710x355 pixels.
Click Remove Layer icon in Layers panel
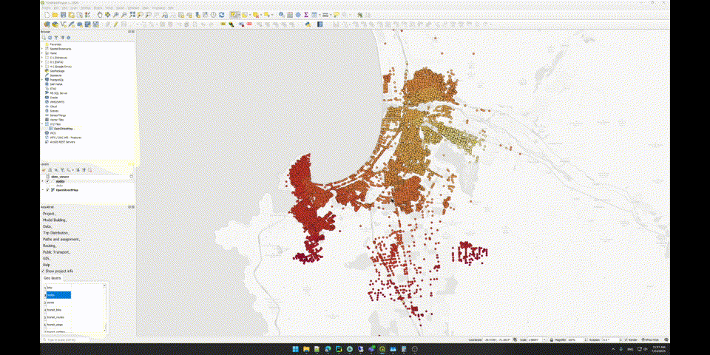click(x=90, y=170)
